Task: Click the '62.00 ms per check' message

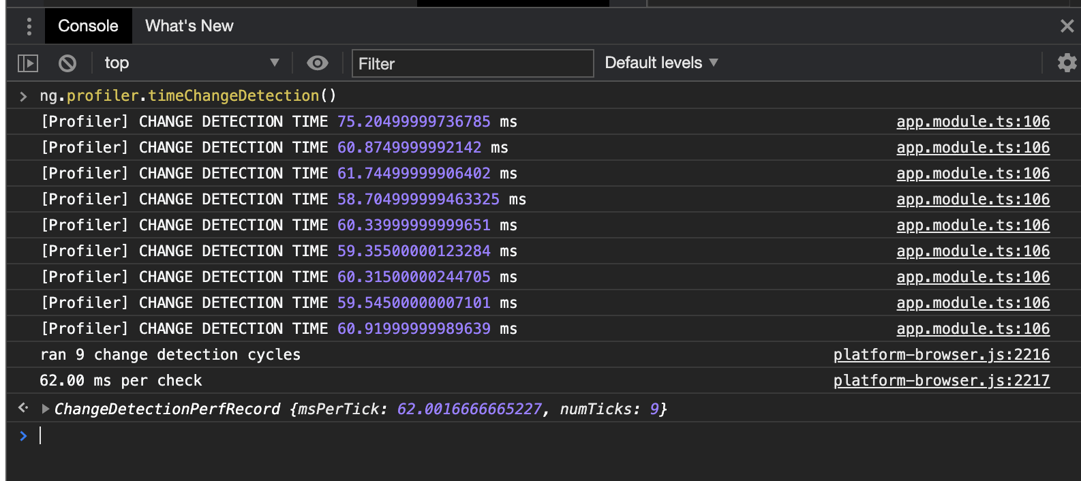Action: click(x=121, y=380)
